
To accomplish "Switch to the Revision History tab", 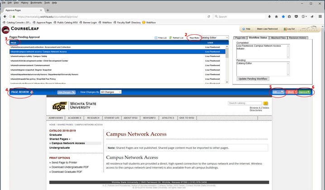I will coord(298,38).
